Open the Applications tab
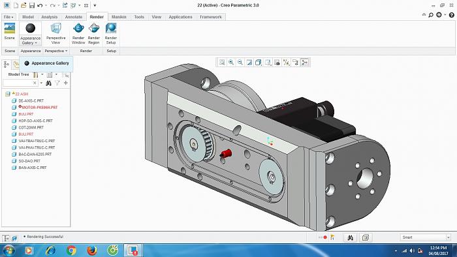Screen dimensions: 457x257 [180, 17]
